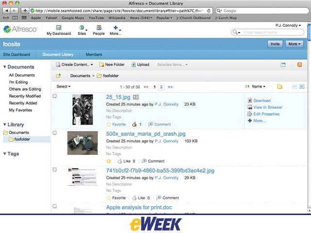Go to page 2 of results
311x233 pixels.
coord(161,87)
